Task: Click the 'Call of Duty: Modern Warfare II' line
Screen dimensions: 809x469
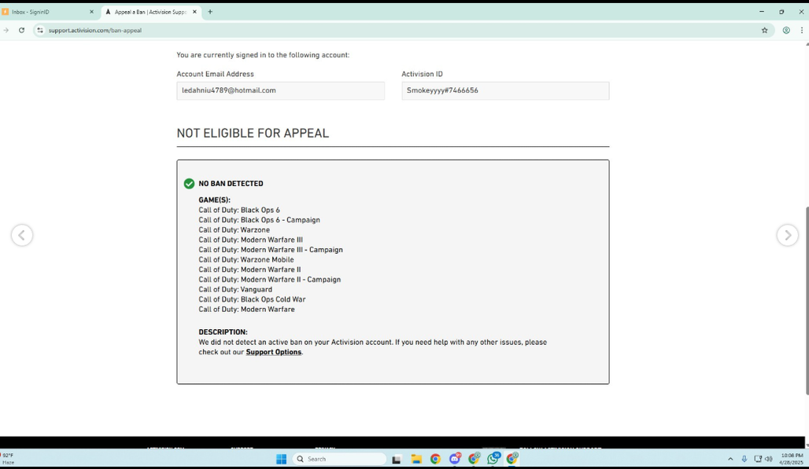Action: click(x=249, y=269)
